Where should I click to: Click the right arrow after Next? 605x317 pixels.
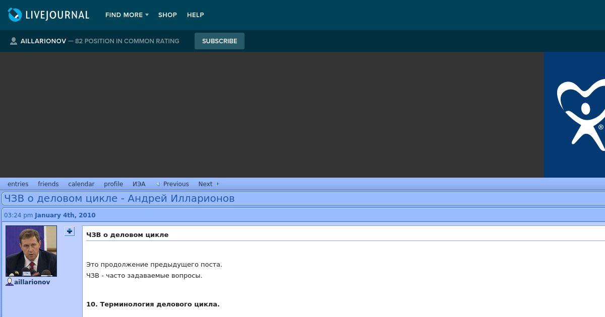[x=217, y=184]
